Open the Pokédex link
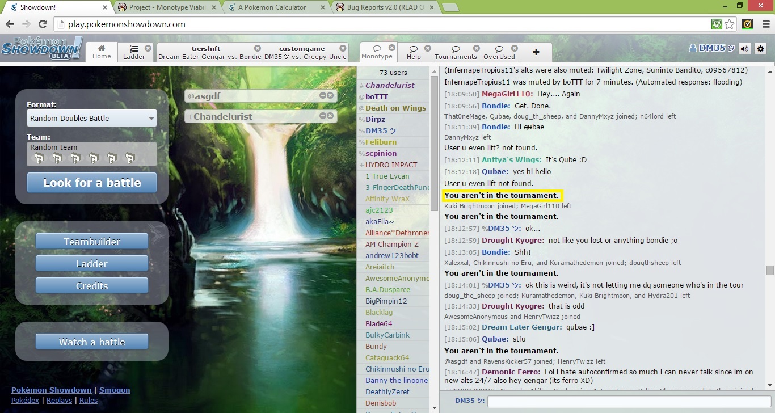The image size is (775, 413). tap(25, 400)
